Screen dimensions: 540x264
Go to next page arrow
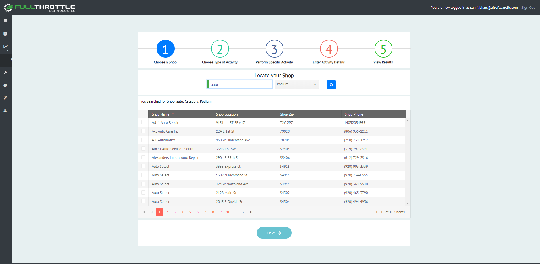[x=243, y=212]
